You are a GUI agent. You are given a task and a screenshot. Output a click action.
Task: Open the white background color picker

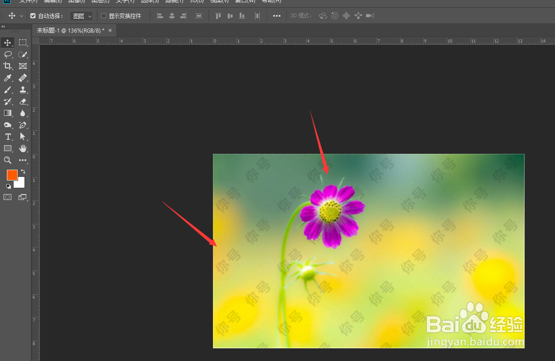click(x=20, y=184)
